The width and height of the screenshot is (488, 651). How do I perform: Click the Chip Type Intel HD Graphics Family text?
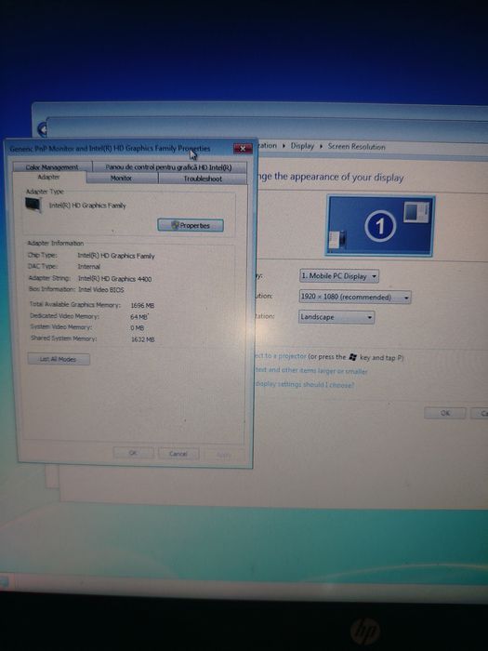[x=116, y=256]
